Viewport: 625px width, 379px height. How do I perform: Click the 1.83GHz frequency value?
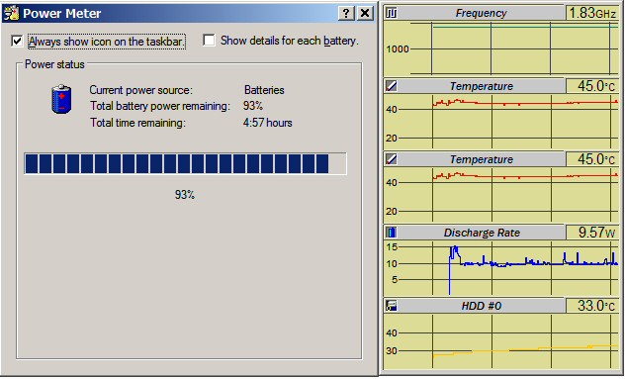(x=592, y=13)
